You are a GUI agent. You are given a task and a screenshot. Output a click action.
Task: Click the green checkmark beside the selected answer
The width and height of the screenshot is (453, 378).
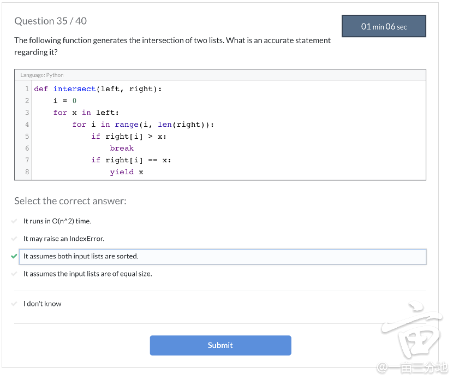(x=13, y=256)
